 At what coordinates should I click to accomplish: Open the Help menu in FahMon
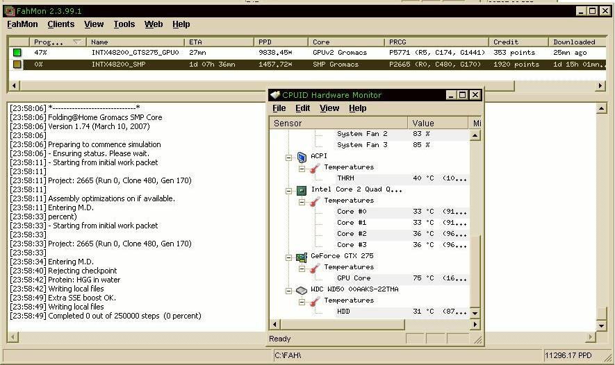pos(181,24)
